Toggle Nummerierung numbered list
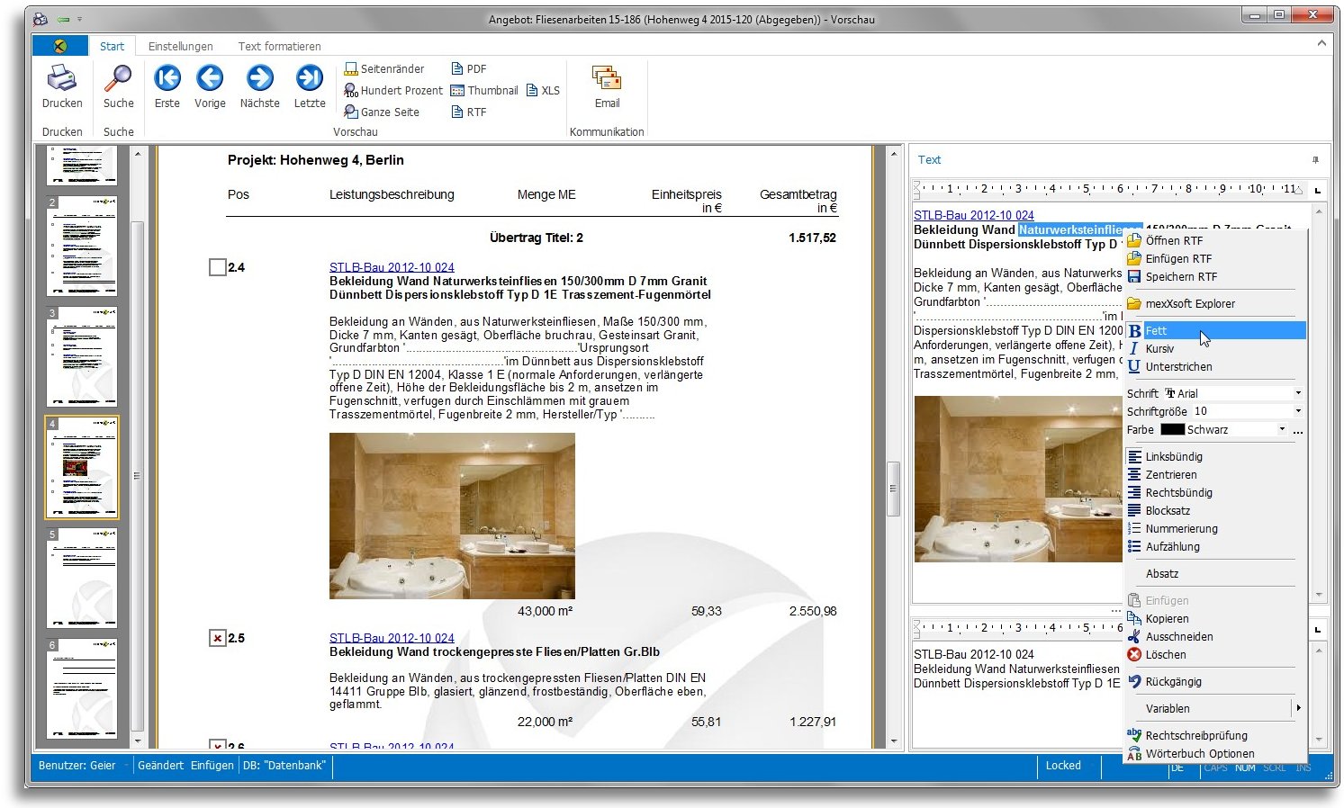The width and height of the screenshot is (1344, 808). [x=1214, y=528]
